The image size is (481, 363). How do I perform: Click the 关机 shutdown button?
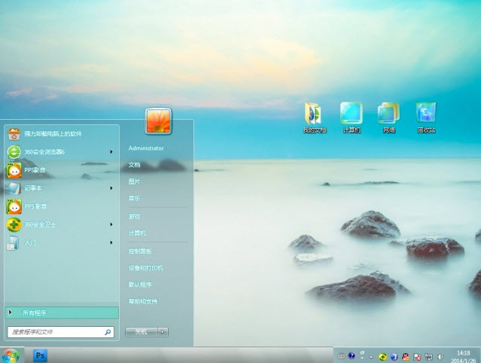click(x=142, y=331)
